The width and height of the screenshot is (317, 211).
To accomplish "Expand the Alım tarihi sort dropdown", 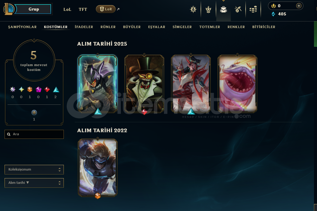I will pyautogui.click(x=34, y=183).
